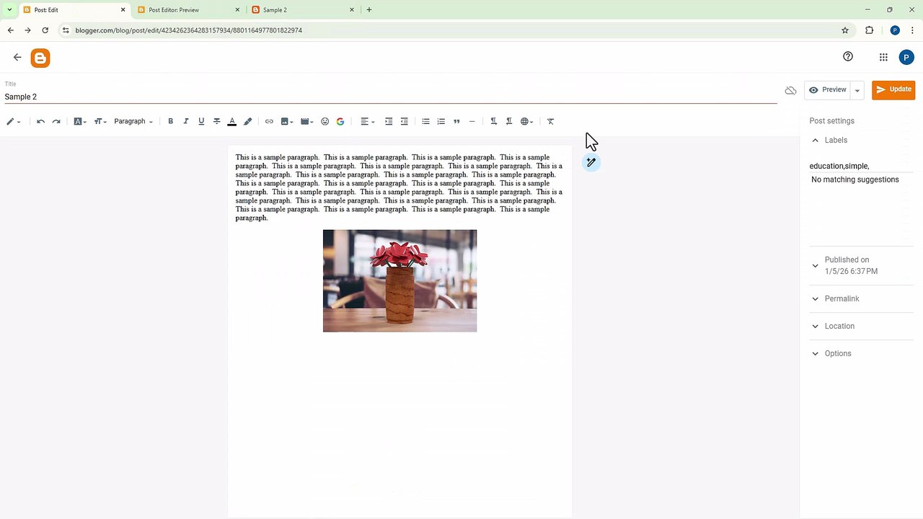Open the dropdown arrow beside Preview
923x519 pixels.
[857, 90]
